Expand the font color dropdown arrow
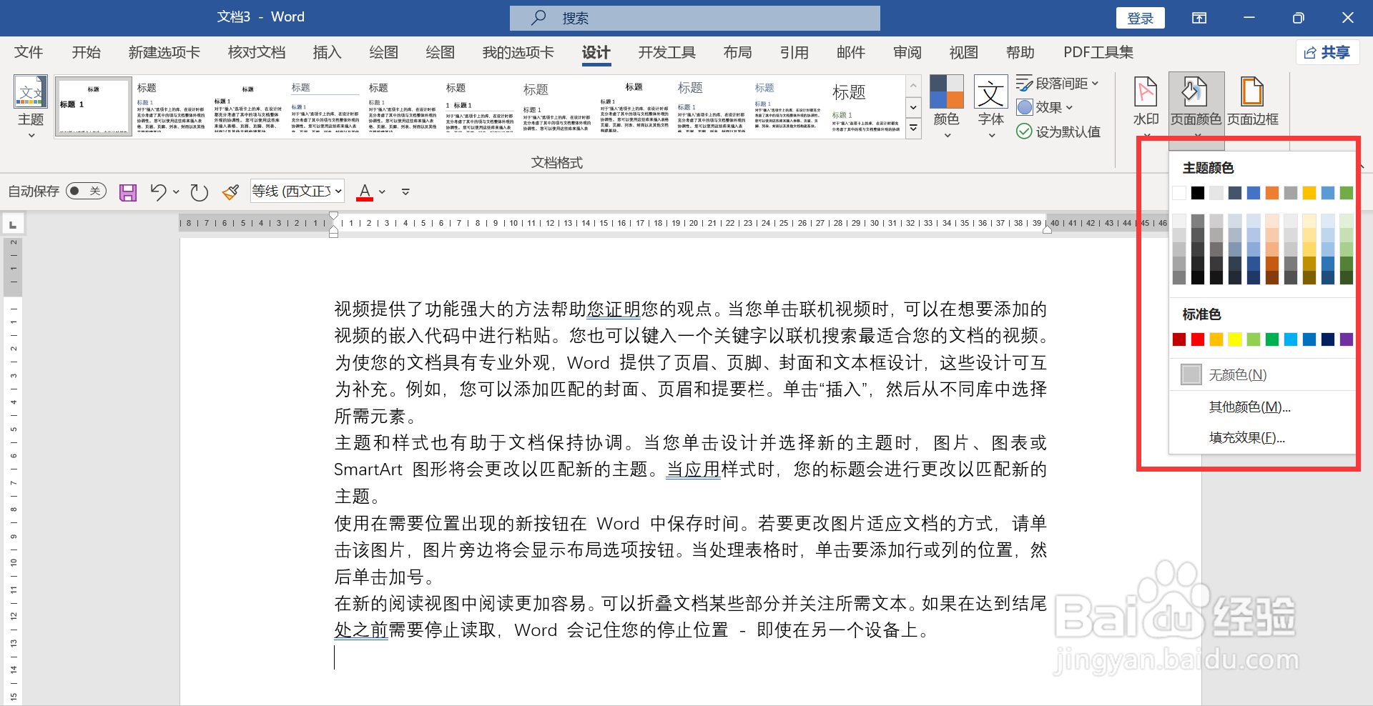Screen dimensions: 1373x706 click(383, 192)
